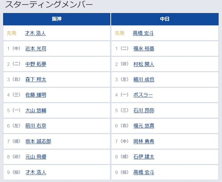Open player page for 中野 拓夢

pyautogui.click(x=36, y=64)
